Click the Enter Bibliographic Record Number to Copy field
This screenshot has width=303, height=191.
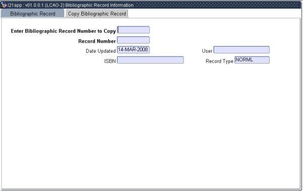pos(133,30)
